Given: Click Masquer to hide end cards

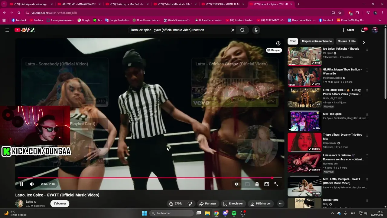Looking at the screenshot, I should pos(274,50).
